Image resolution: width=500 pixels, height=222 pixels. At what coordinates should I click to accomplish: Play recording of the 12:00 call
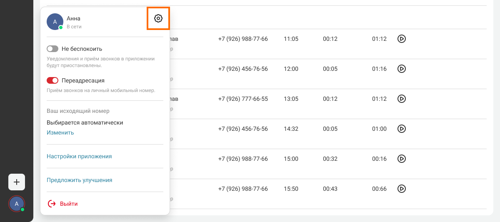click(x=401, y=69)
